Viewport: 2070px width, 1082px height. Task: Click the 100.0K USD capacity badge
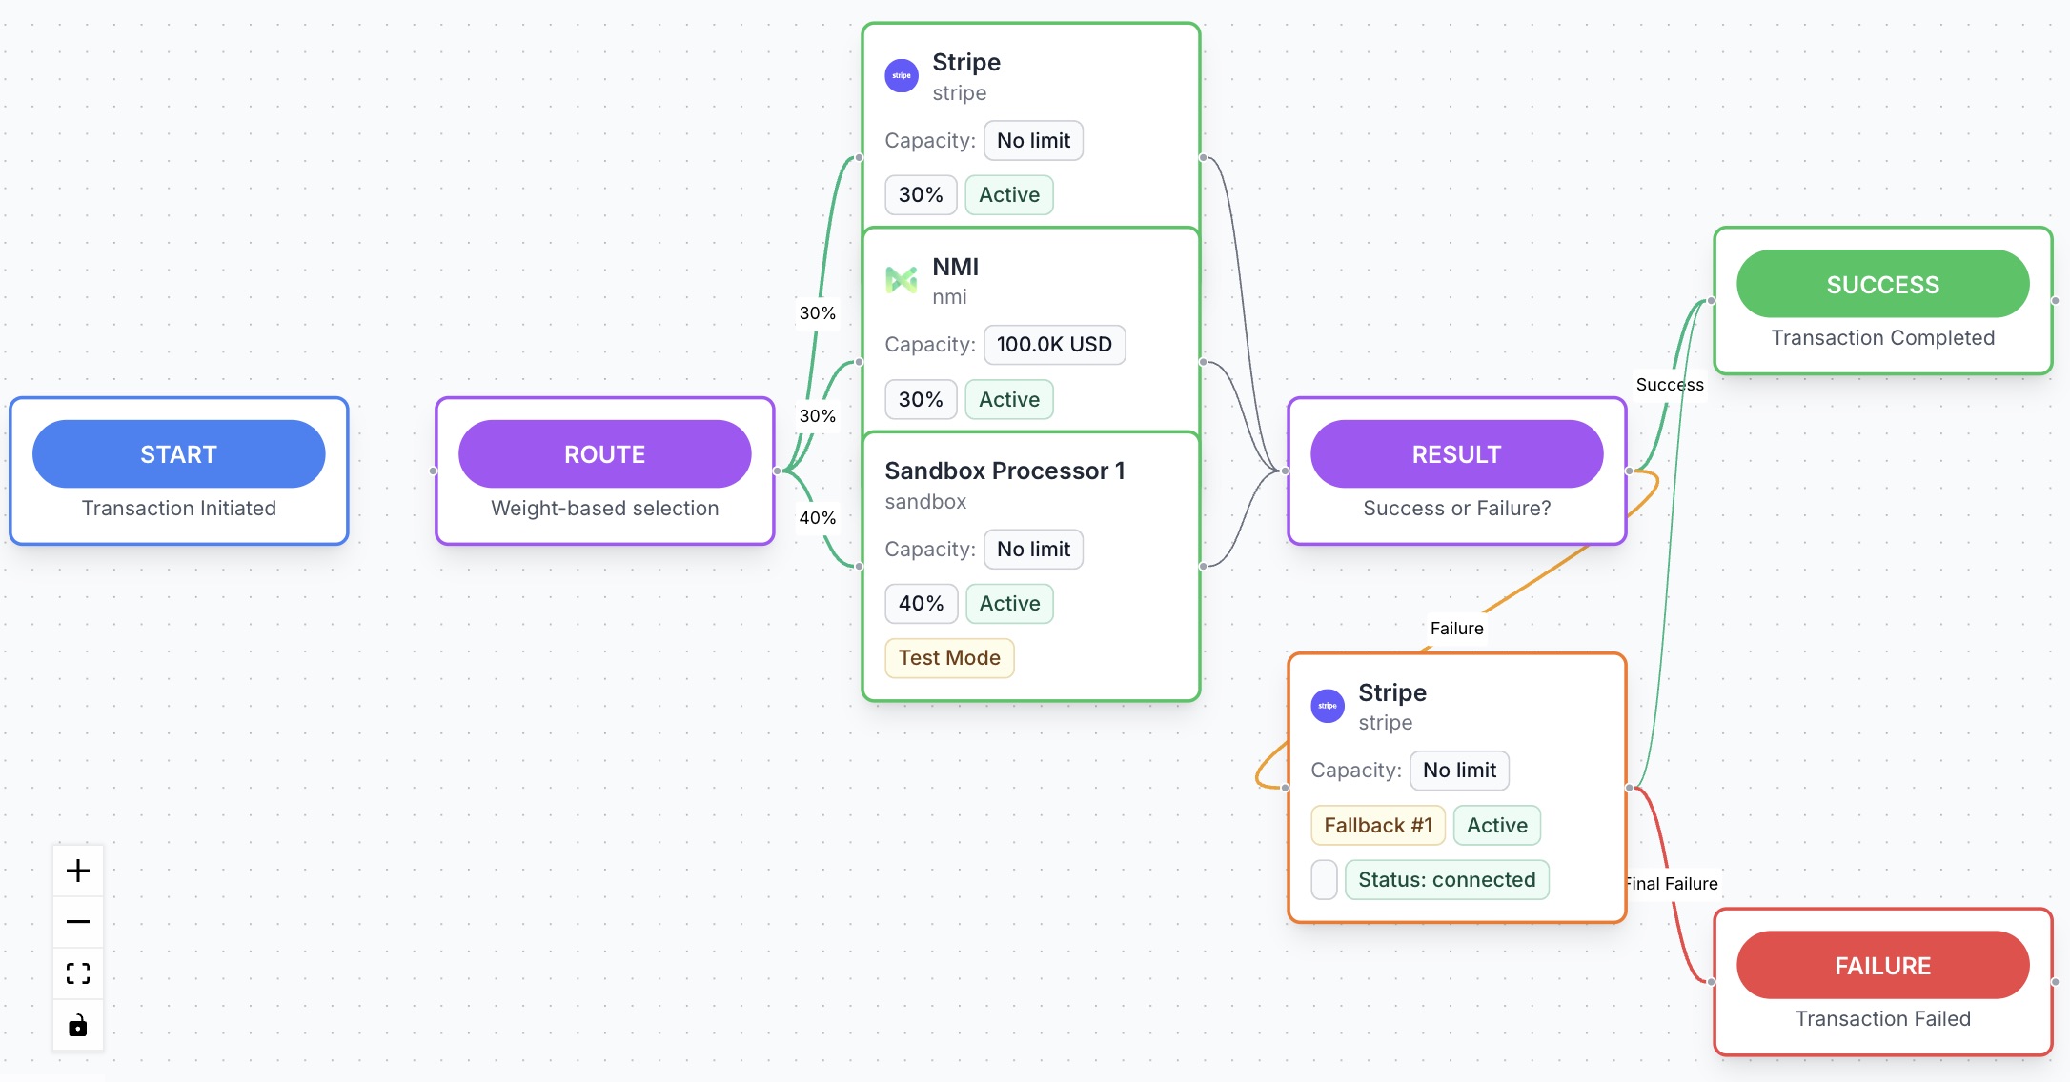1054,345
